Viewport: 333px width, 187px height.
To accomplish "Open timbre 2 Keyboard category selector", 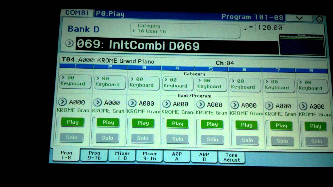I will [110, 82].
